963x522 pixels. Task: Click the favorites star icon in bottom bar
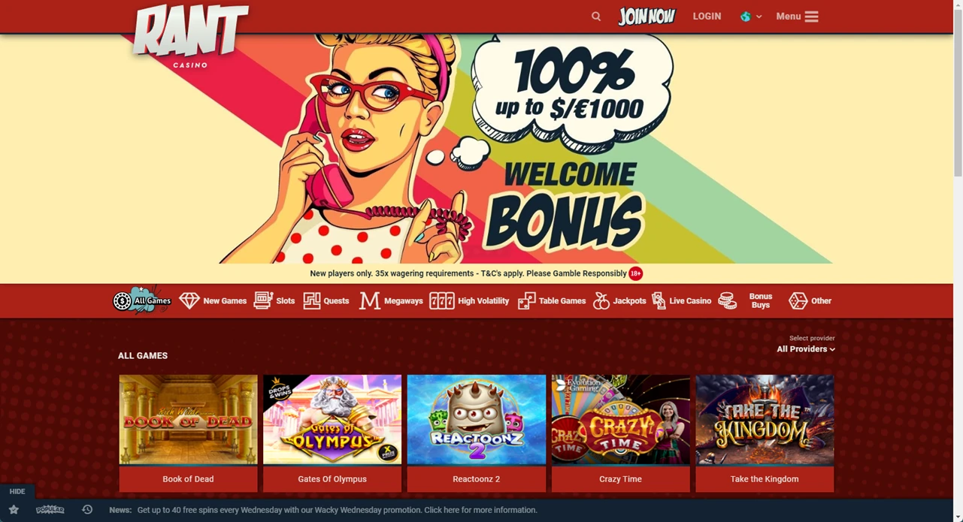click(x=14, y=509)
